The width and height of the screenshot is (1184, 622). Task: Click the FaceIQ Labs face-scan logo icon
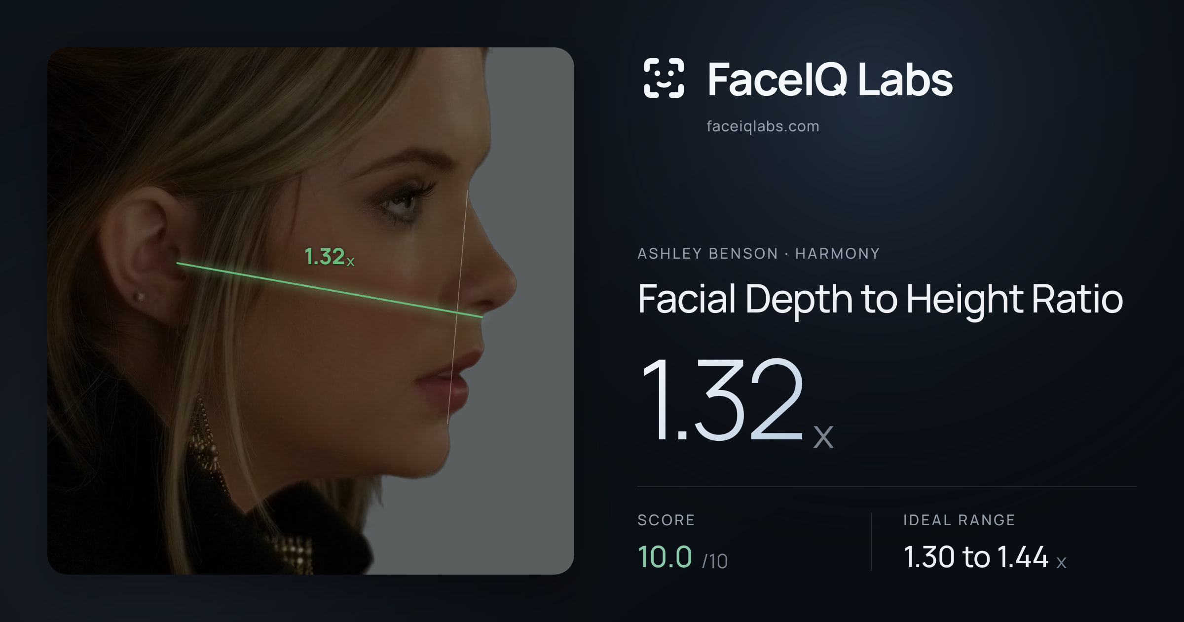(664, 78)
